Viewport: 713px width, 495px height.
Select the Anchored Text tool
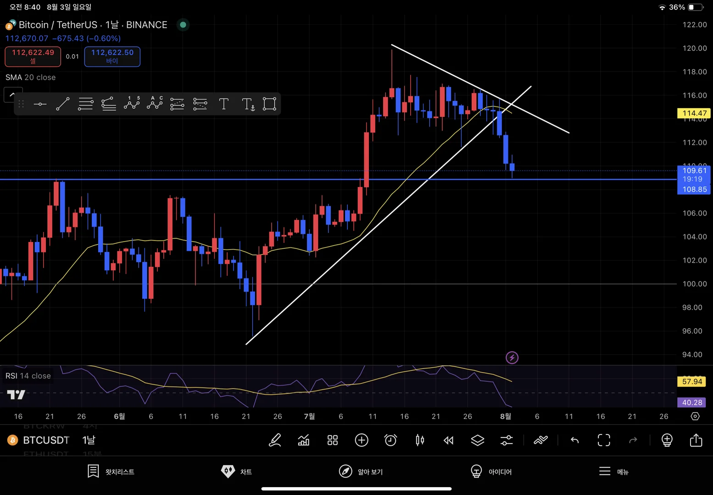click(248, 104)
